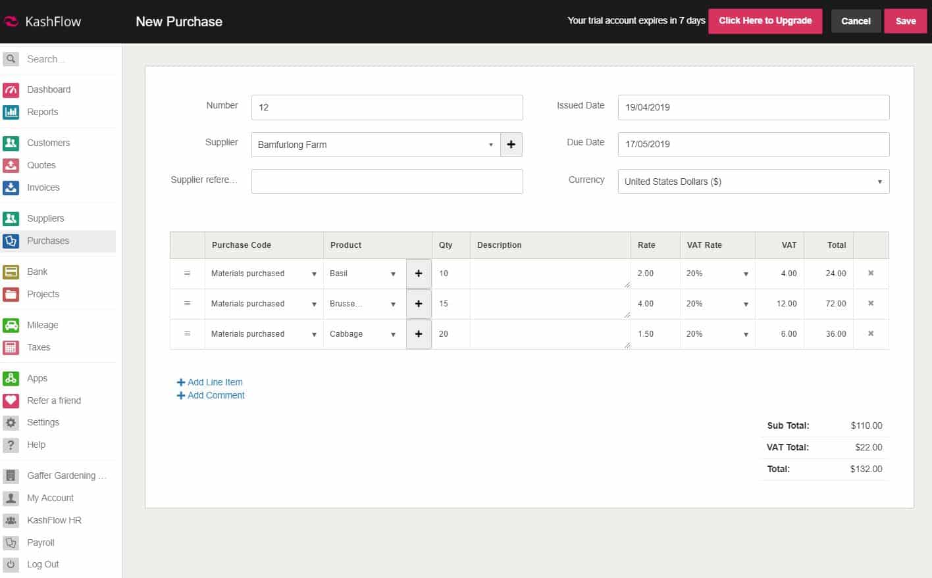
Task: Click the Suppliers people icon
Action: (11, 218)
